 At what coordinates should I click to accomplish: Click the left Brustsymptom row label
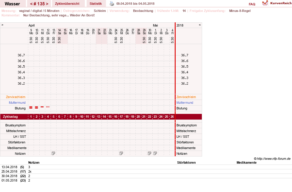pyautogui.click(x=15, y=126)
